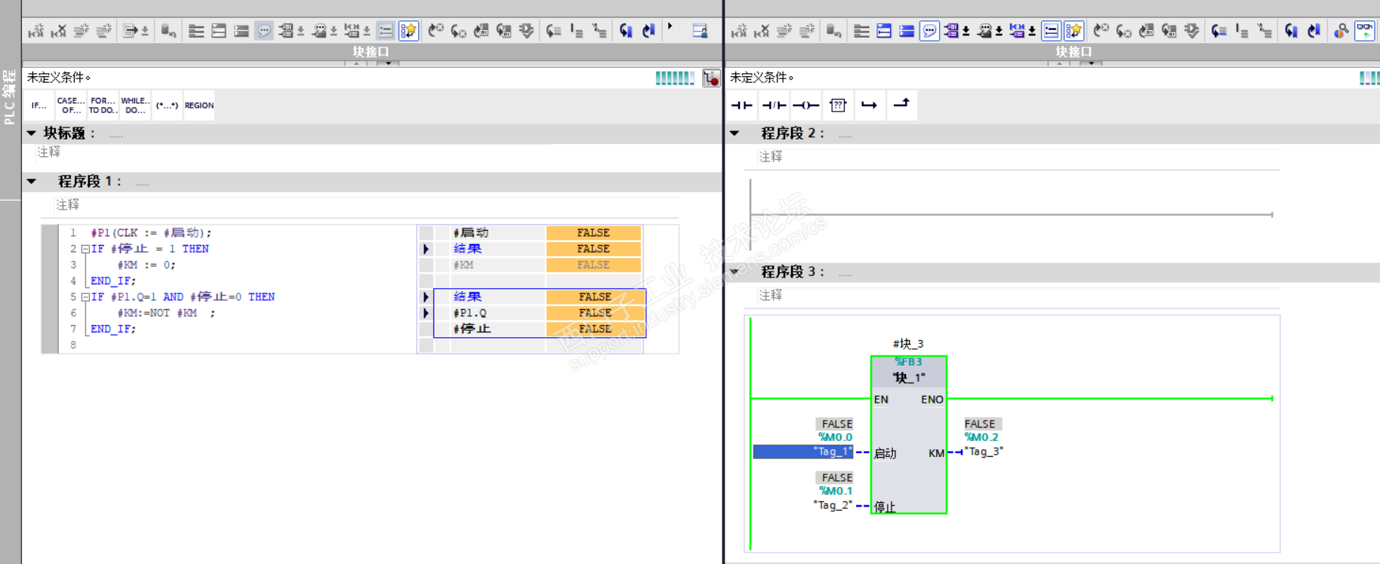The width and height of the screenshot is (1380, 564).
Task: Open tag information dropdown in SCL toolbar
Action: pyautogui.click(x=334, y=32)
